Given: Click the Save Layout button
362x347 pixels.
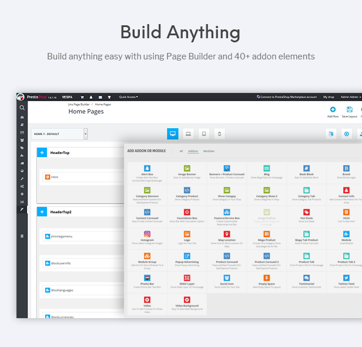Looking at the screenshot, I should [350, 112].
